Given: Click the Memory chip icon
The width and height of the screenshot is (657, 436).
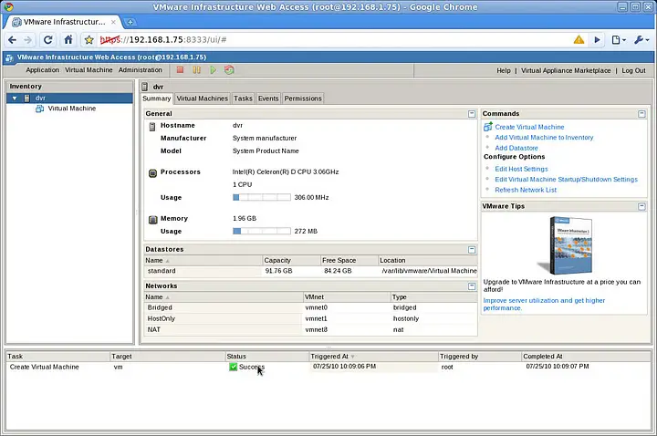Looking at the screenshot, I should (x=153, y=219).
